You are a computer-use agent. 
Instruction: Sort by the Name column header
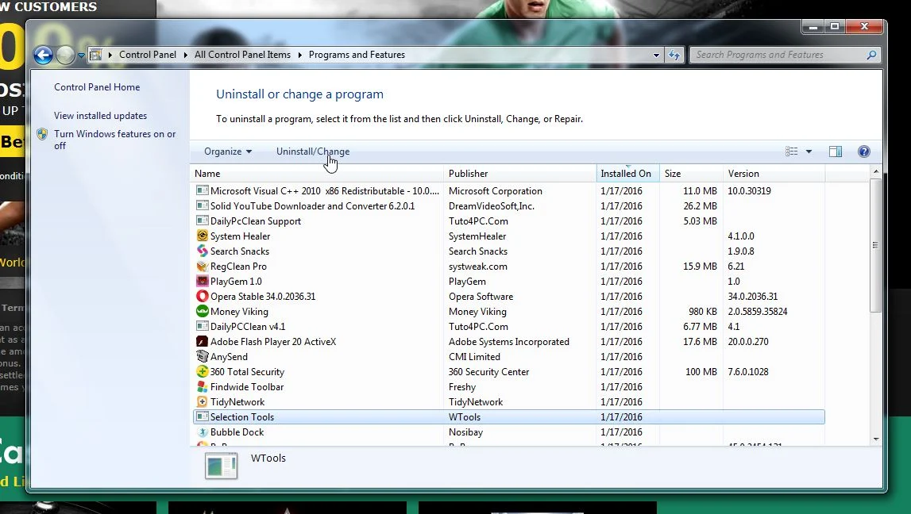click(x=317, y=174)
